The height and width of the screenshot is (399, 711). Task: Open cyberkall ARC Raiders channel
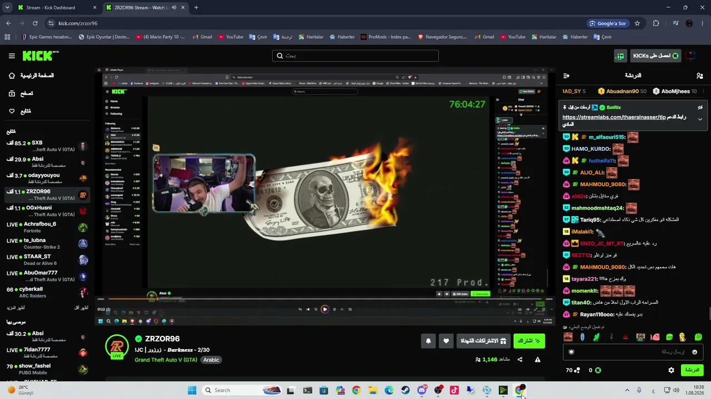point(47,293)
